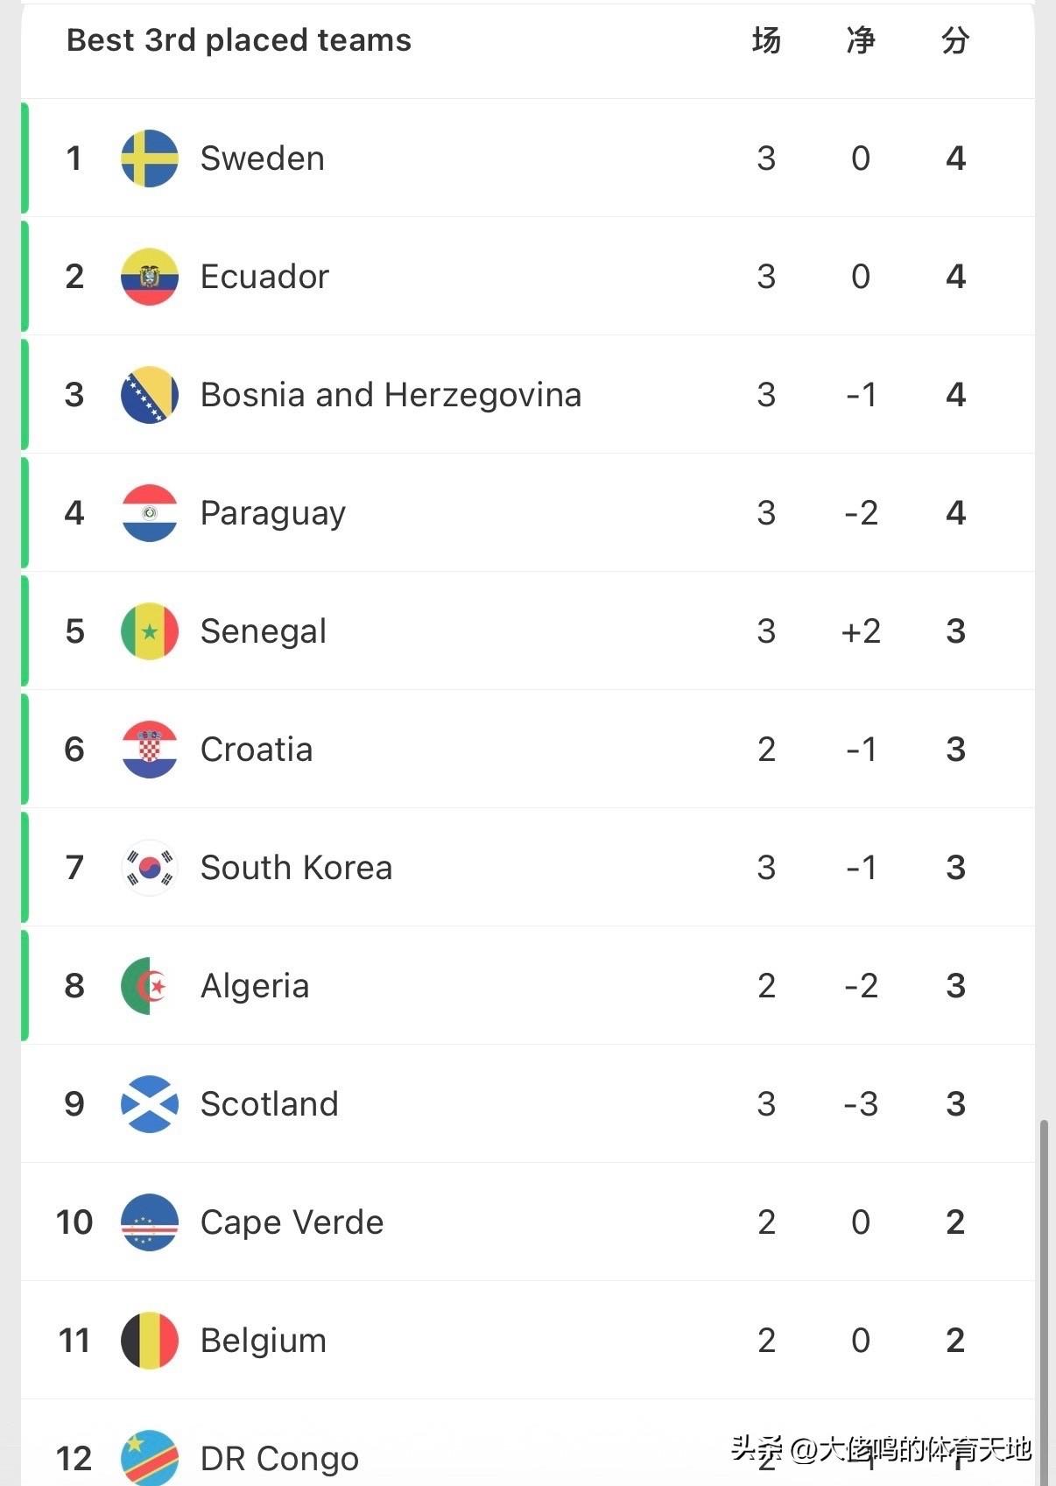The image size is (1056, 1486).
Task: Click the Best 3rd placed teams heading
Action: [239, 40]
